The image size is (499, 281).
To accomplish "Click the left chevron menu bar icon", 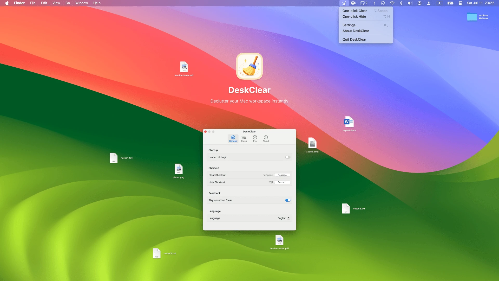I will click(374, 3).
